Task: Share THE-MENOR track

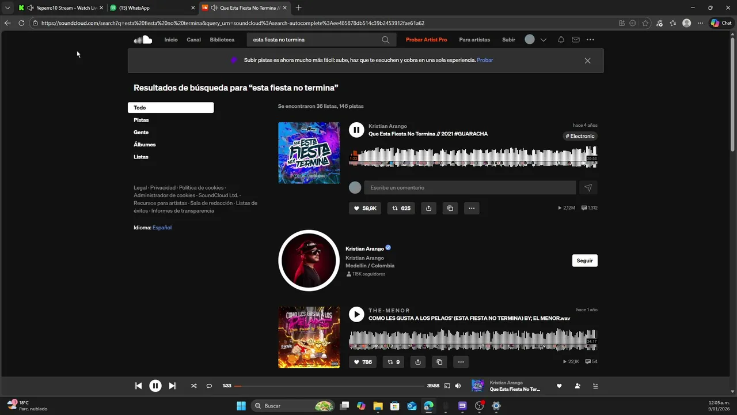Action: coord(418,362)
